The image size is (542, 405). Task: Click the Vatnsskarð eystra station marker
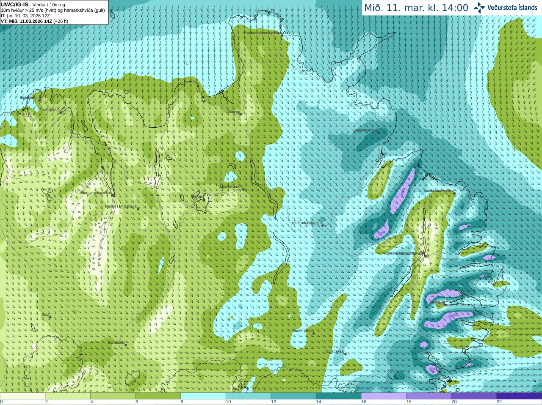454,193
